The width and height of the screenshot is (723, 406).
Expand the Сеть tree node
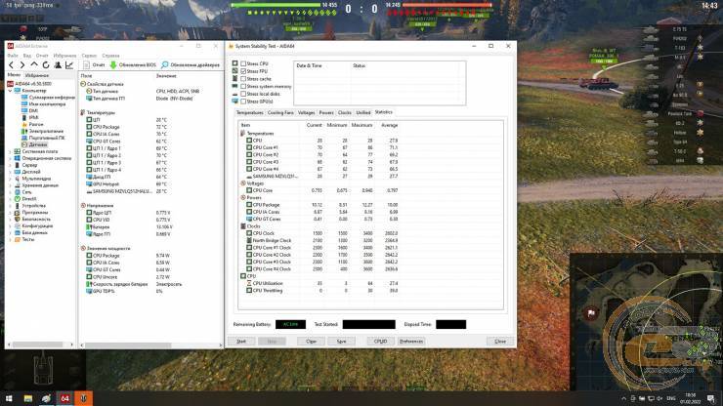(10, 192)
